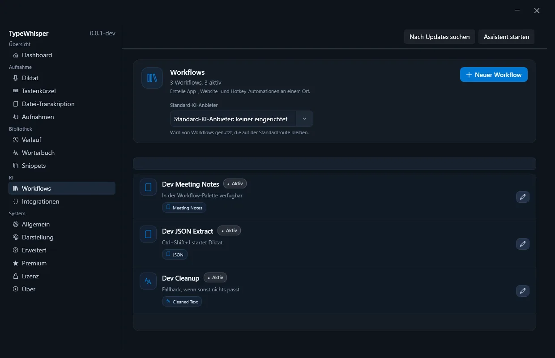Click the Erweitert question mark icon
Viewport: 555px width, 358px height.
tap(16, 250)
